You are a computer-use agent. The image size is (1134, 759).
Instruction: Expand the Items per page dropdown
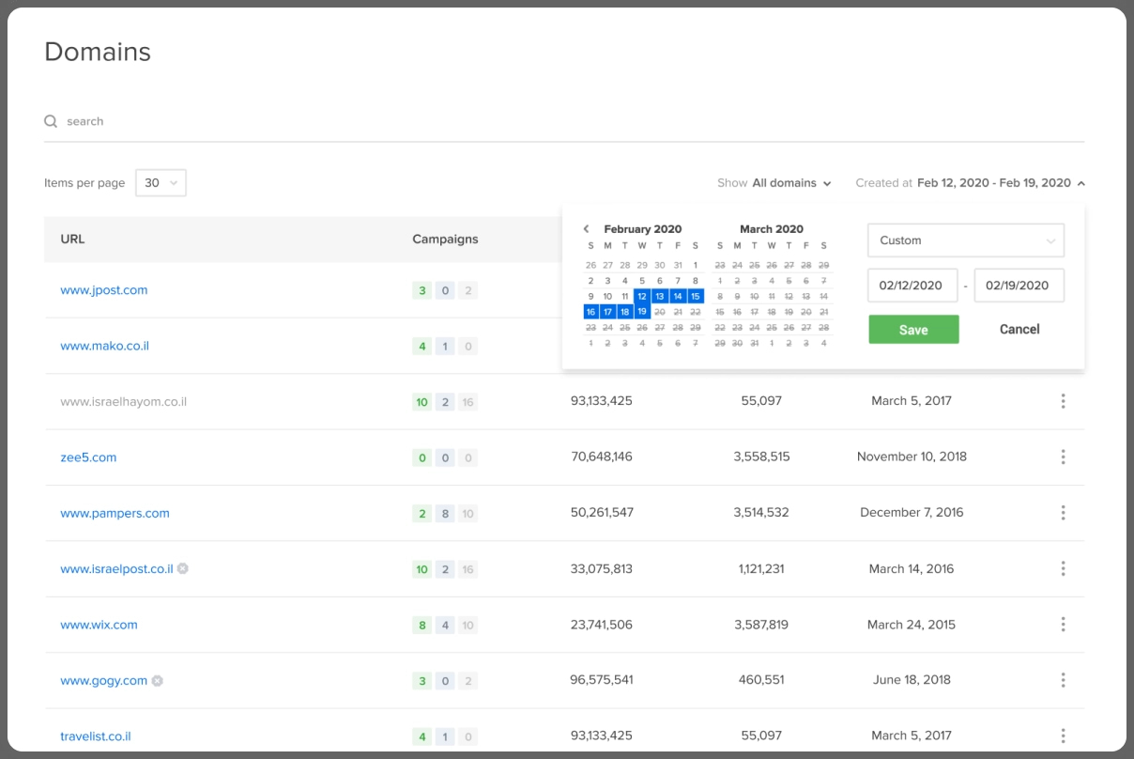(x=161, y=183)
